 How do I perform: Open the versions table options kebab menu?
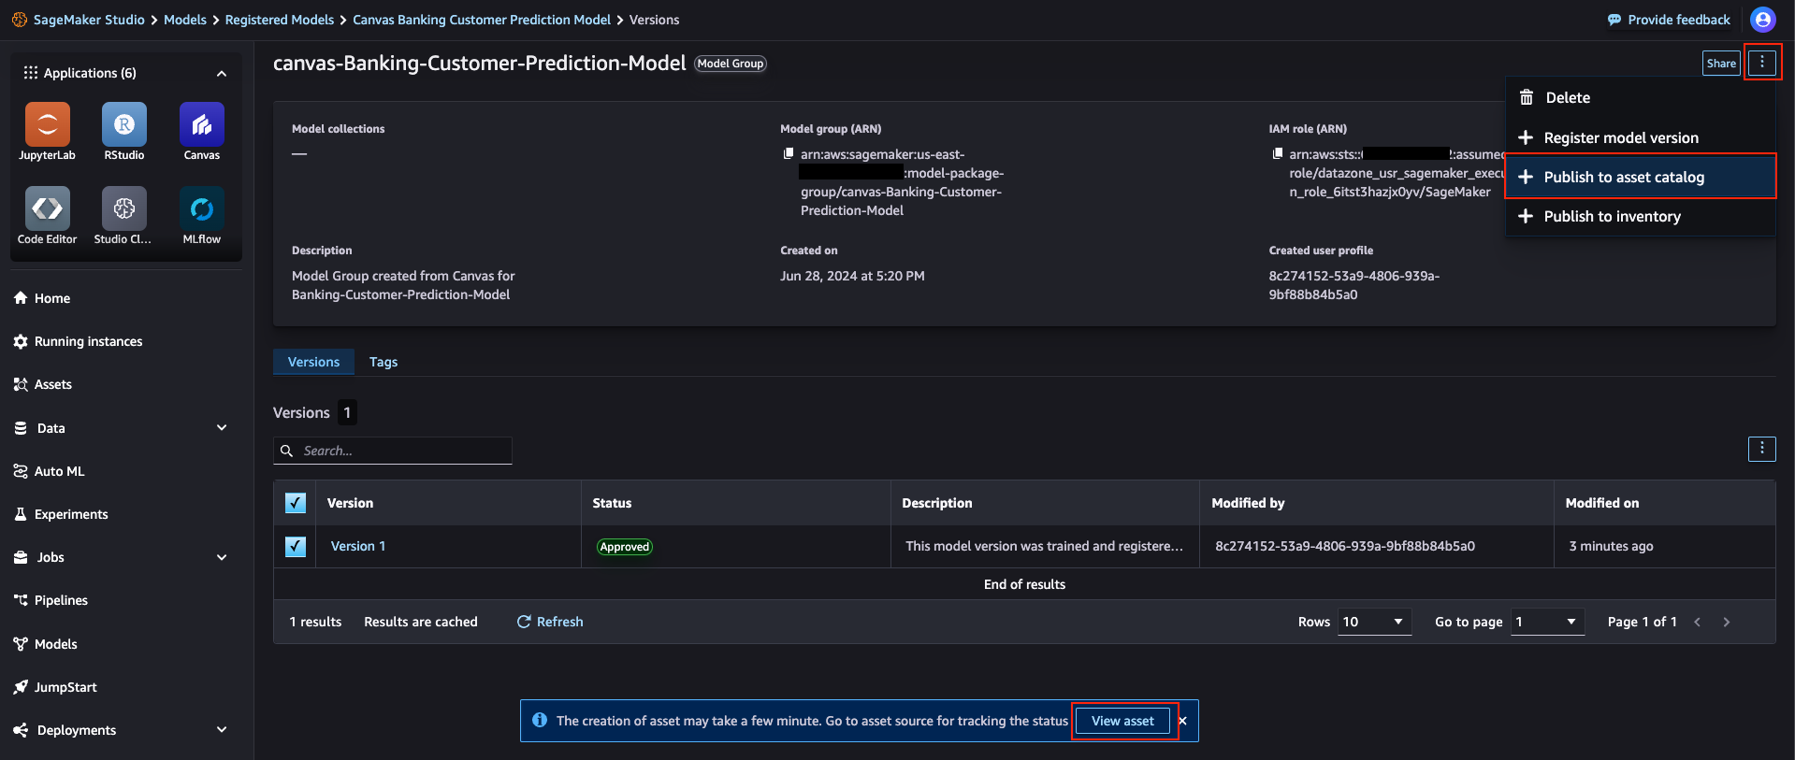(1762, 449)
